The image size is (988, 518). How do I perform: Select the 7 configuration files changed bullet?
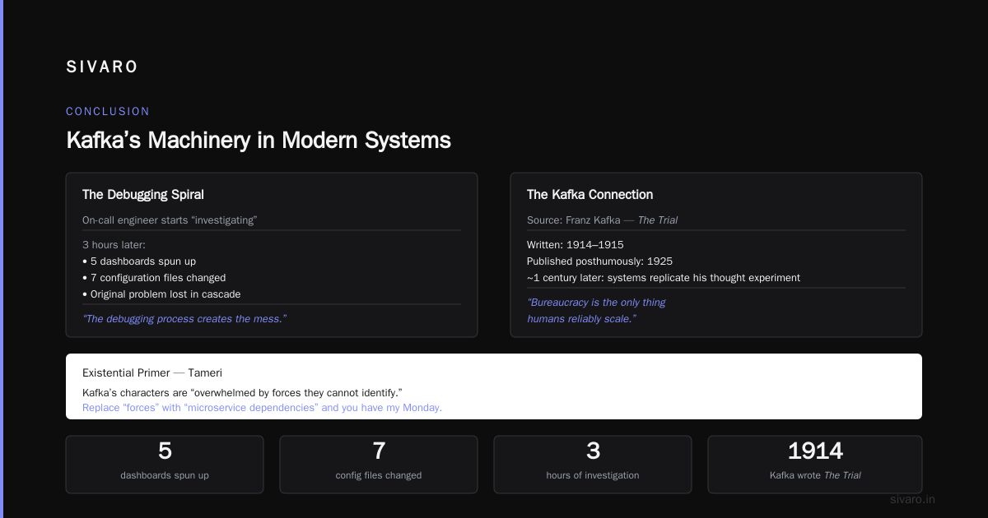tap(154, 278)
